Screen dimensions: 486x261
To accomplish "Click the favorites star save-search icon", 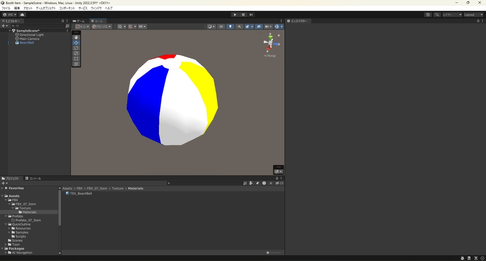I will pyautogui.click(x=271, y=183).
